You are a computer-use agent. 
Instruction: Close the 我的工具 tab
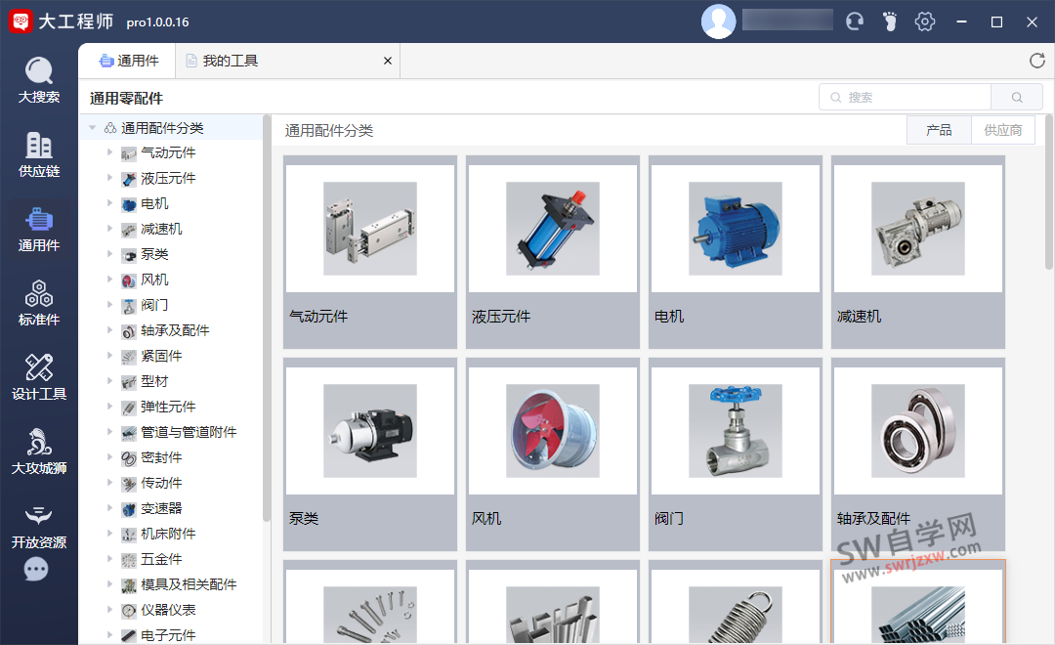387,60
